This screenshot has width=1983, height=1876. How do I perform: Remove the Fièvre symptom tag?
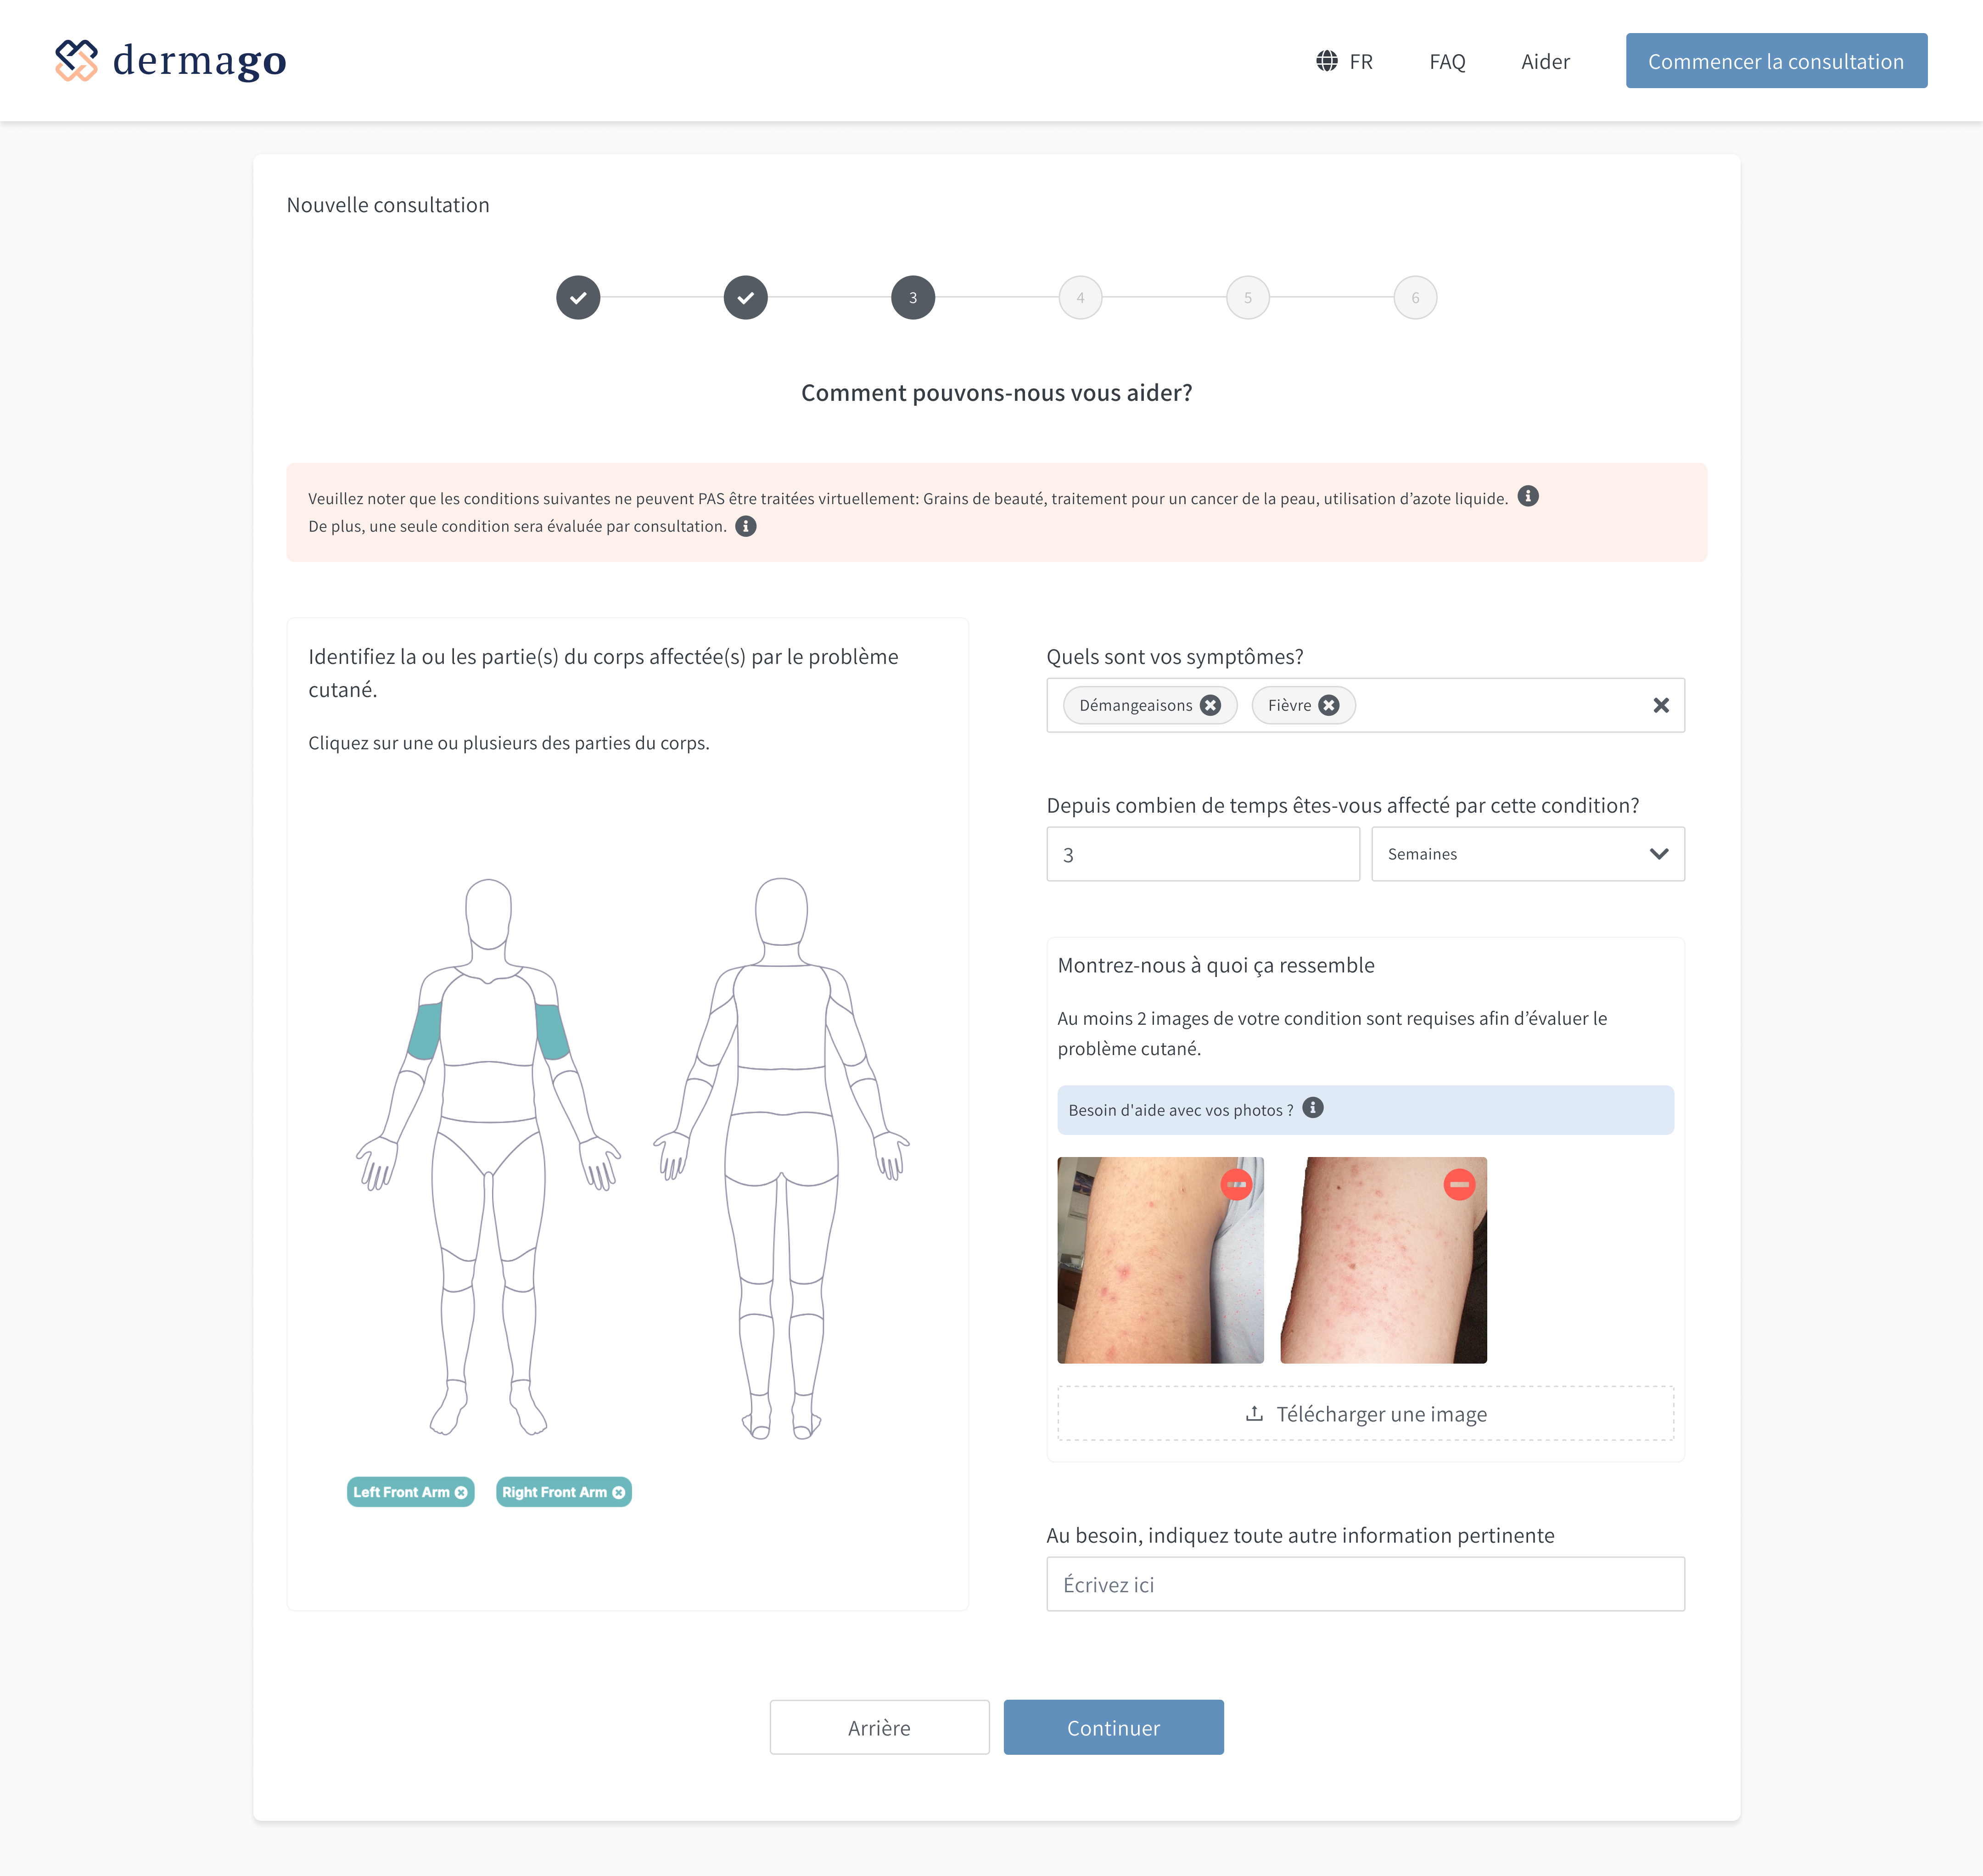1328,705
